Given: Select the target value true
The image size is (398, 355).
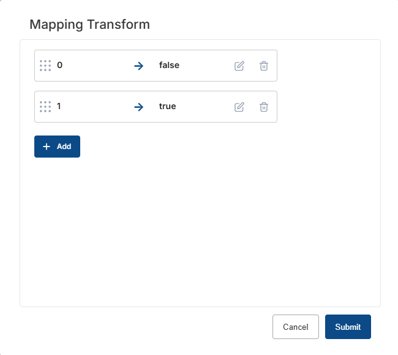Looking at the screenshot, I should pos(167,106).
